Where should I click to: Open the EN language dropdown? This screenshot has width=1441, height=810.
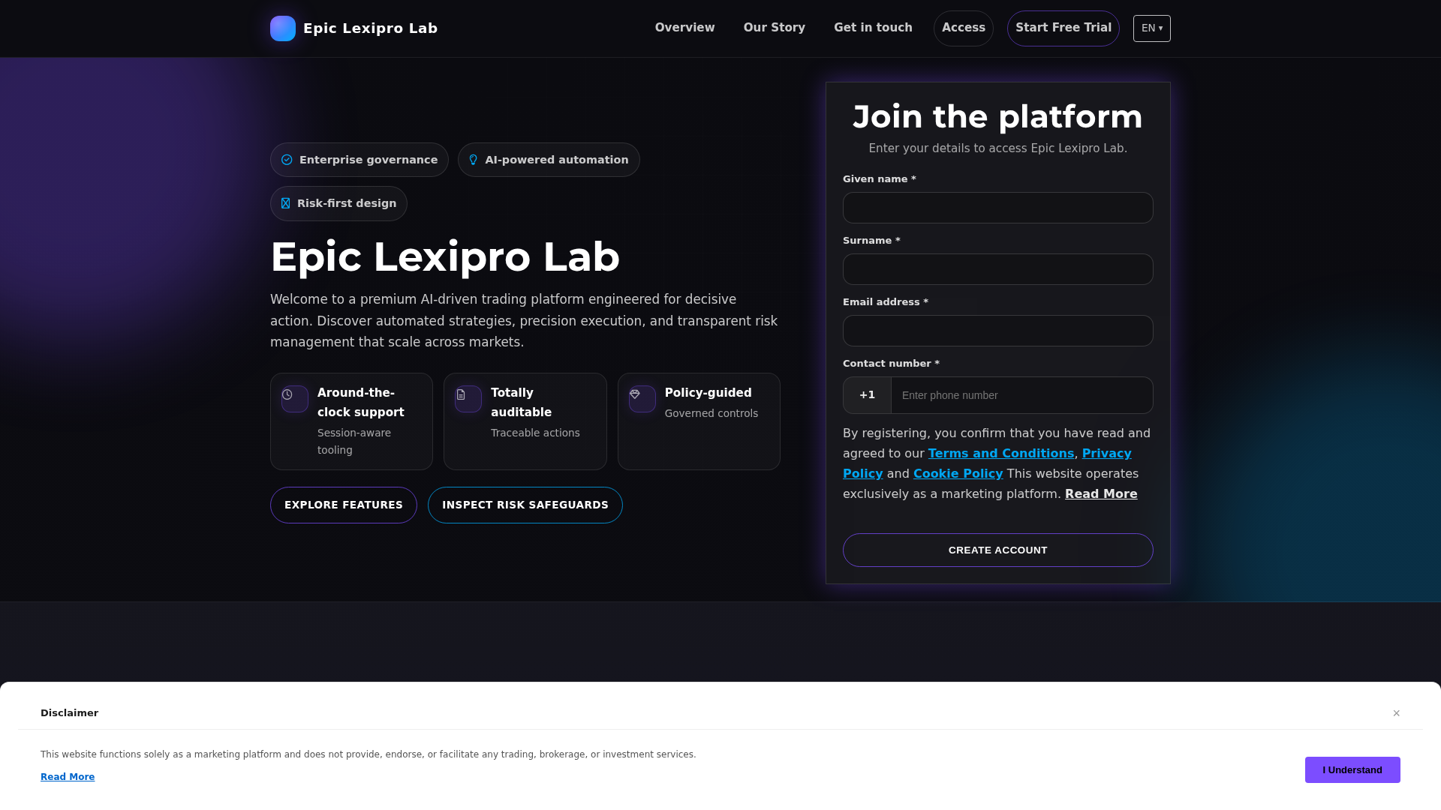[x=1152, y=28]
